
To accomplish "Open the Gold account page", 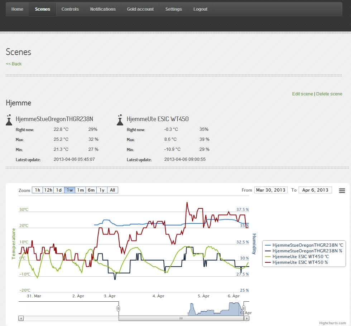I will click(x=140, y=9).
